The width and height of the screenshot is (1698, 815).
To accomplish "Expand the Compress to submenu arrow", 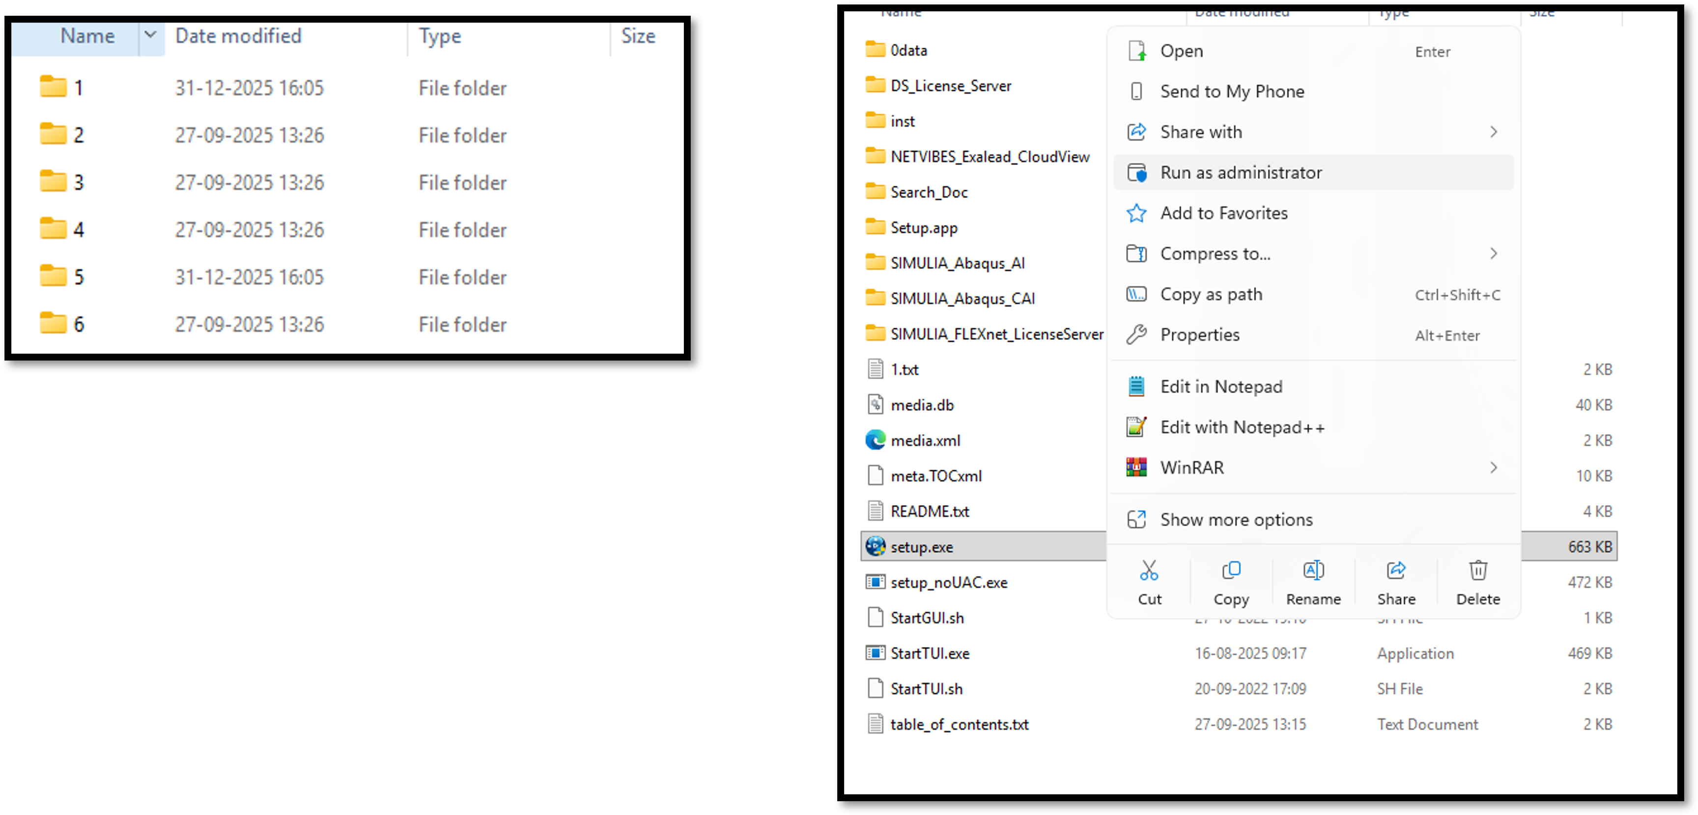I will pos(1493,253).
